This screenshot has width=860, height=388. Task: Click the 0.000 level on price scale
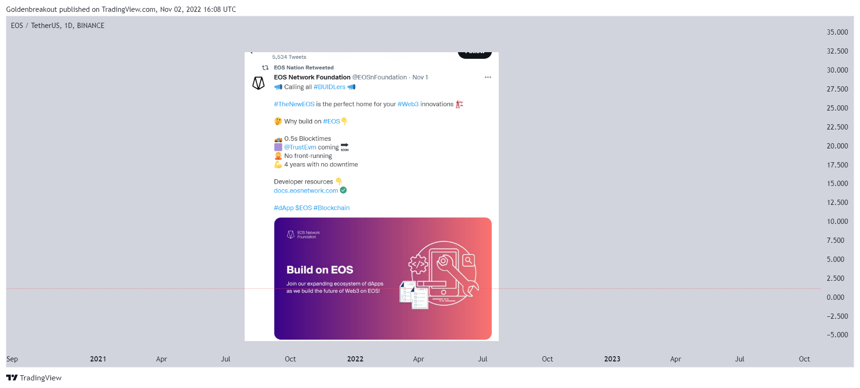pyautogui.click(x=835, y=297)
